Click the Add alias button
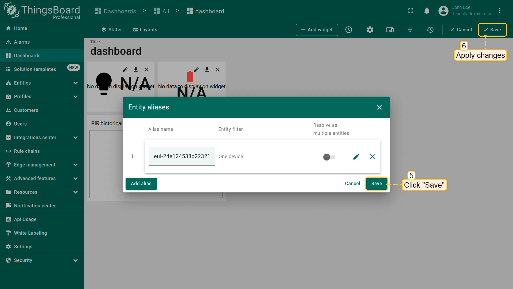The image size is (513, 289). click(x=141, y=184)
